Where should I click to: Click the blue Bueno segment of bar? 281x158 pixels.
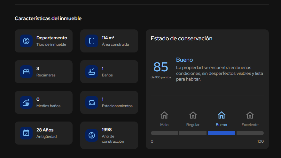pos(222,133)
